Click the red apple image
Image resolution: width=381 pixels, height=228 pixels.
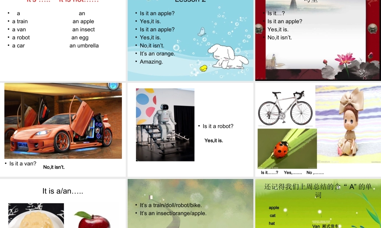[x=92, y=220]
